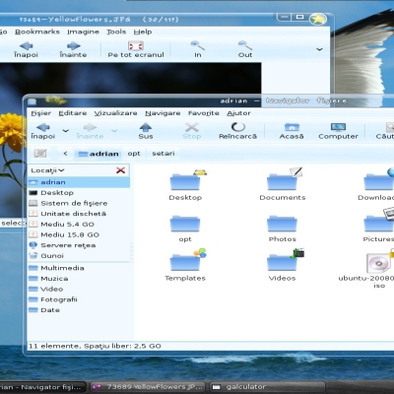This screenshot has height=394, width=394.
Task: Open Mediu 15.8 GO volume
Action: click(x=79, y=234)
